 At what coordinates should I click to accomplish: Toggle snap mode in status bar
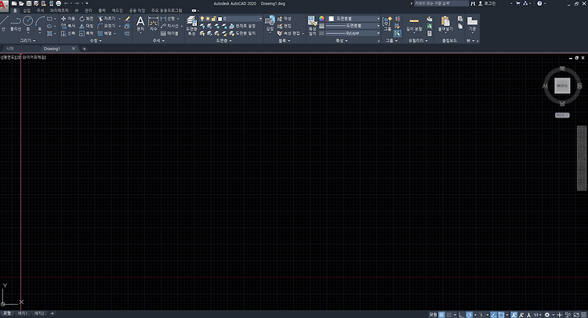(x=449, y=315)
